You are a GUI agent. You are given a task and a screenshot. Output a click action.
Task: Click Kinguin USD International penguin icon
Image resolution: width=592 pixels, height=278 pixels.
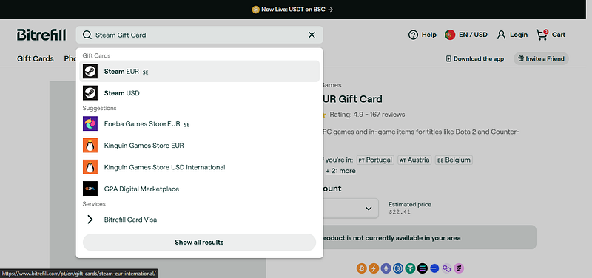pos(90,167)
